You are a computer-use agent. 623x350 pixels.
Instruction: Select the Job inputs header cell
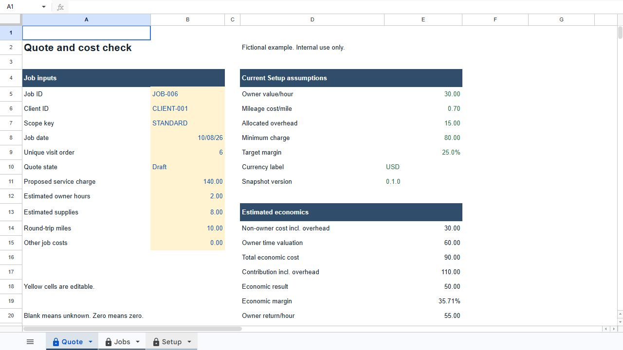(x=87, y=78)
